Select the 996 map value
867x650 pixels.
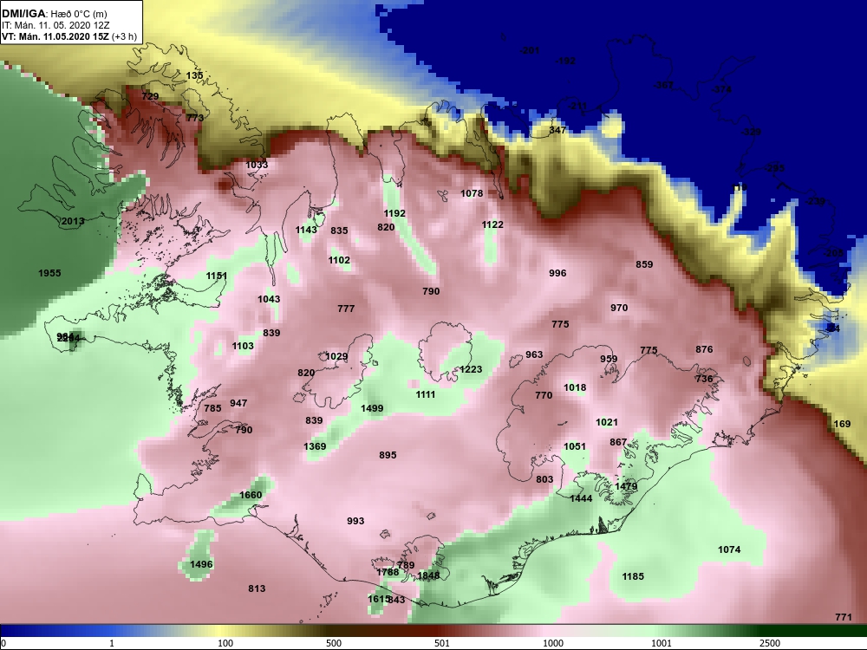pyautogui.click(x=557, y=273)
